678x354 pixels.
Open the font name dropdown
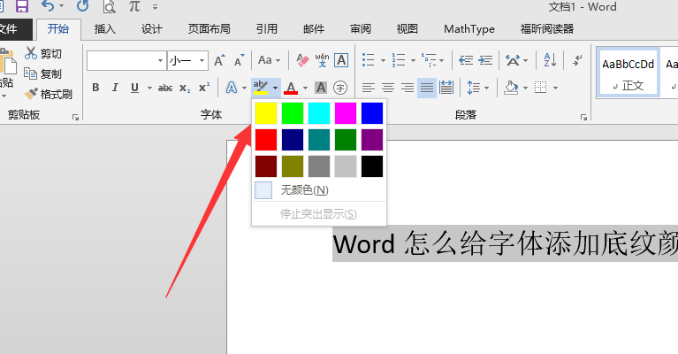pyautogui.click(x=160, y=60)
